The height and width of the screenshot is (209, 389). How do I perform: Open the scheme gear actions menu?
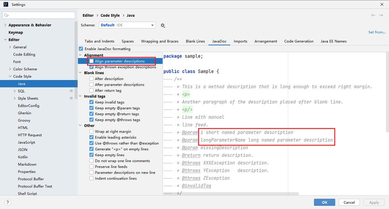[x=163, y=25]
